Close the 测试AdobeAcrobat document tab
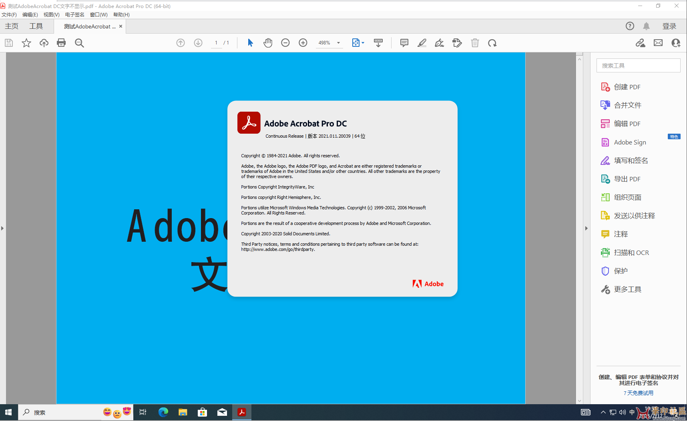The height and width of the screenshot is (421, 687). coord(121,26)
